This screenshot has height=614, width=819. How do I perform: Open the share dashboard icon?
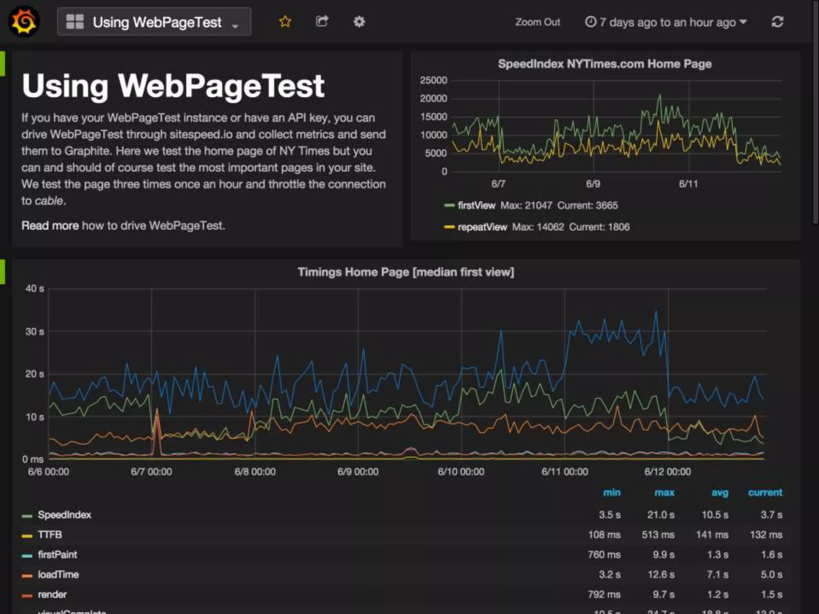[322, 22]
